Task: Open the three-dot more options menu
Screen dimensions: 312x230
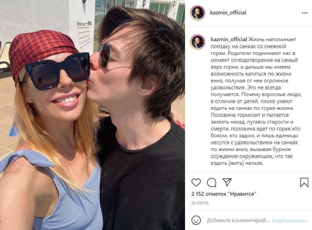Action: [305, 13]
